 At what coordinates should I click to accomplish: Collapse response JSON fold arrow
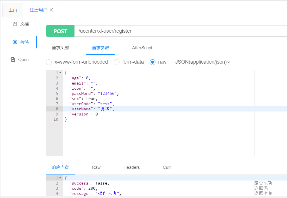pyautogui.click(x=60, y=178)
